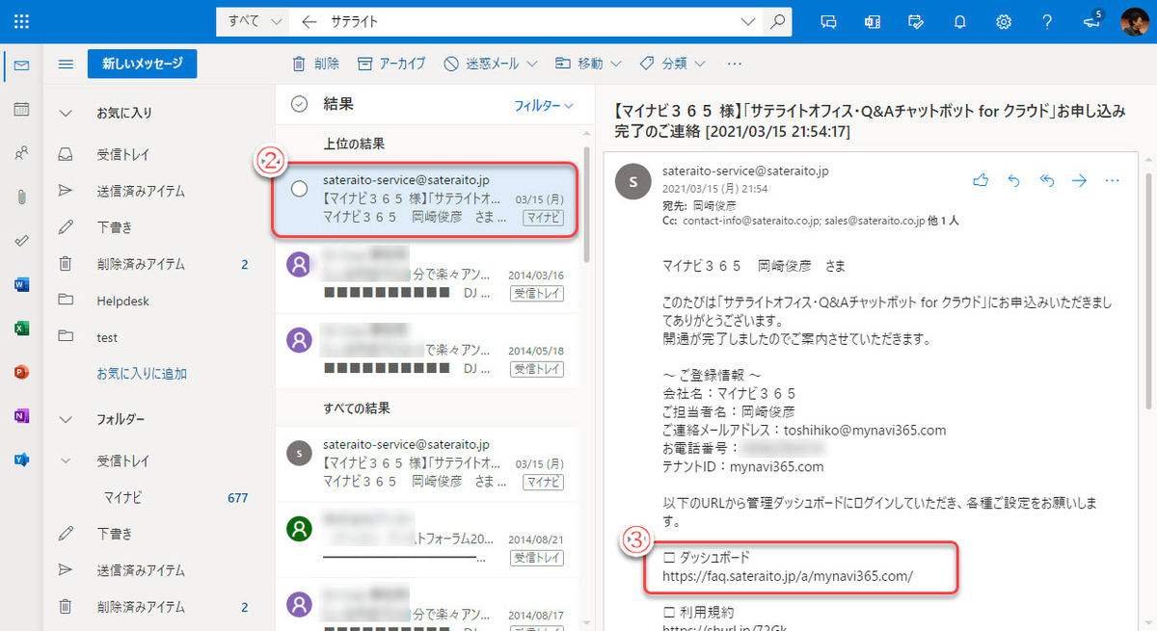The image size is (1157, 631).
Task: Open the To Do checkmark icon
Action: tap(21, 241)
